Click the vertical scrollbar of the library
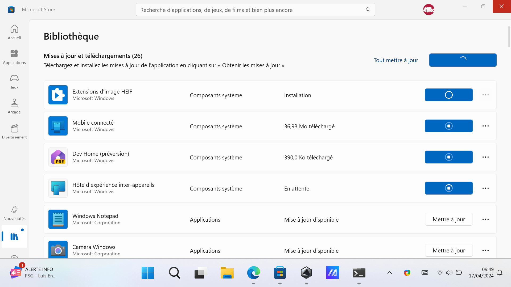 pyautogui.click(x=509, y=37)
